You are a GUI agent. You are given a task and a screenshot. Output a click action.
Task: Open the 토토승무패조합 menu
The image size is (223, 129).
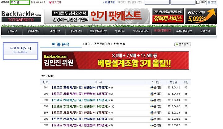click(x=98, y=31)
